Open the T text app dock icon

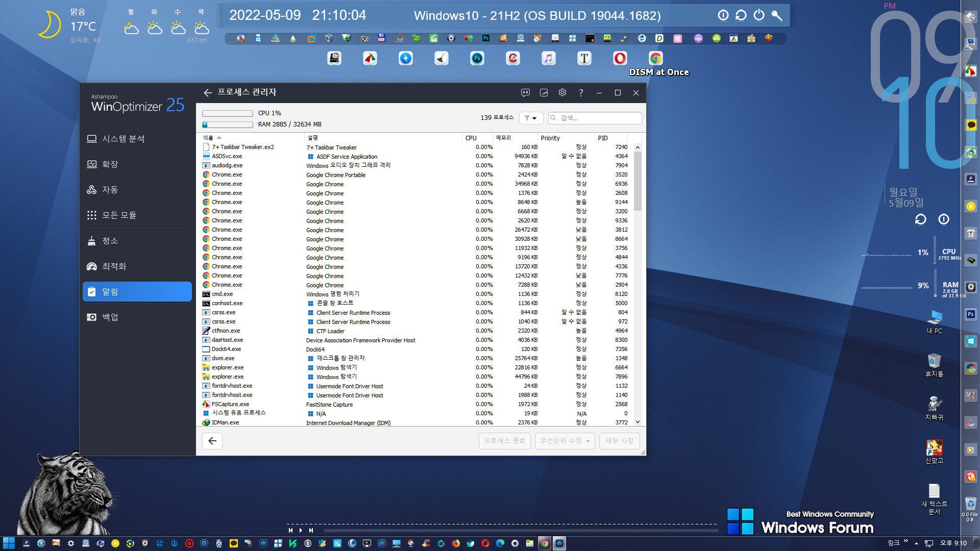click(584, 58)
